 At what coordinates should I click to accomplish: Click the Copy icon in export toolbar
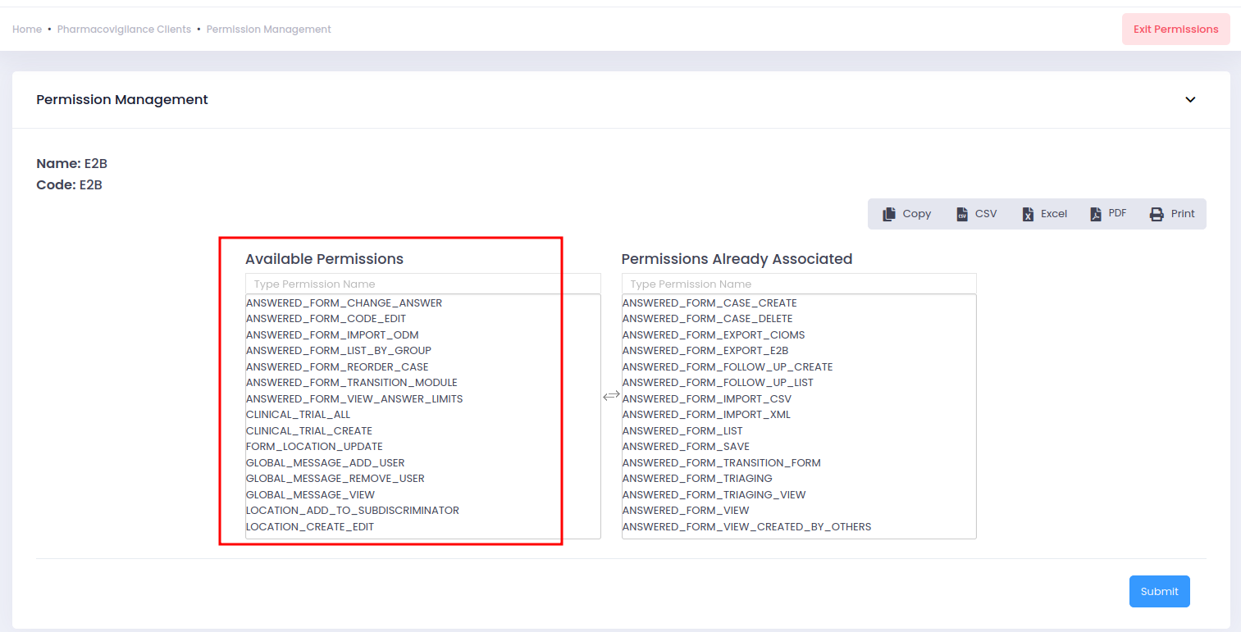889,214
